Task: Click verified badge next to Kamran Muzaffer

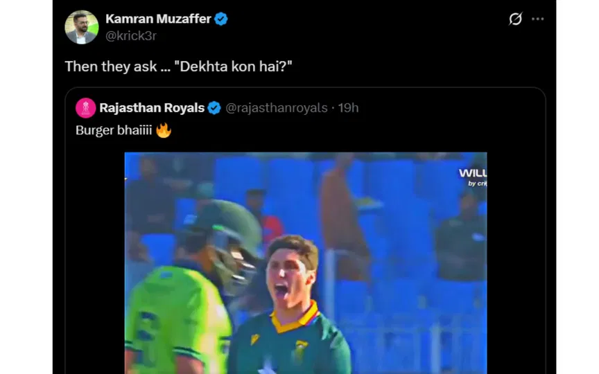Action: (x=221, y=19)
